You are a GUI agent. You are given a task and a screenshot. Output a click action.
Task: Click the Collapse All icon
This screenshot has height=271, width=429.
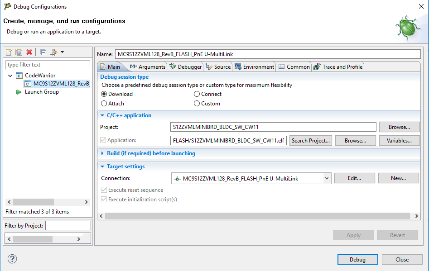43,52
